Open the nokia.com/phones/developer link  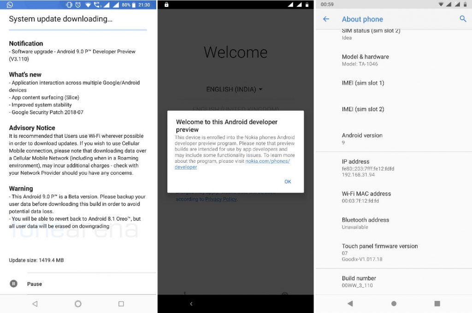232,164
